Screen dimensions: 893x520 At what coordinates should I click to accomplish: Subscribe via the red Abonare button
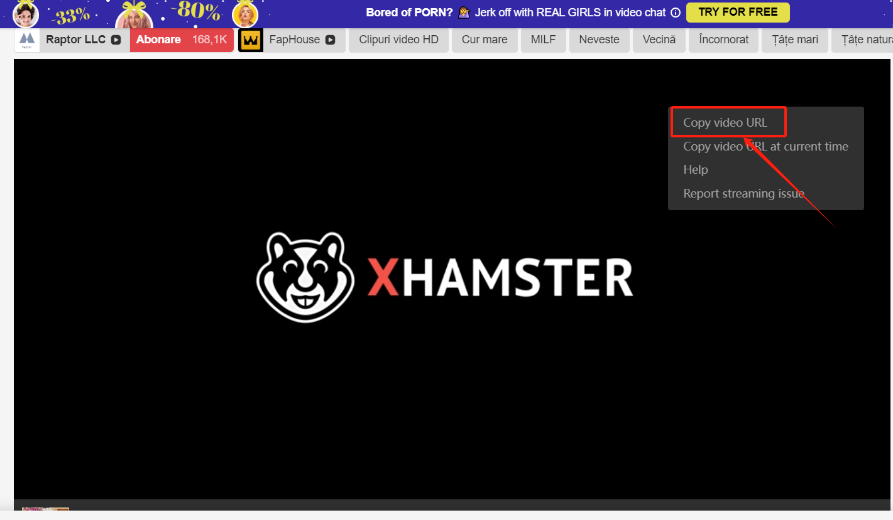pyautogui.click(x=181, y=39)
